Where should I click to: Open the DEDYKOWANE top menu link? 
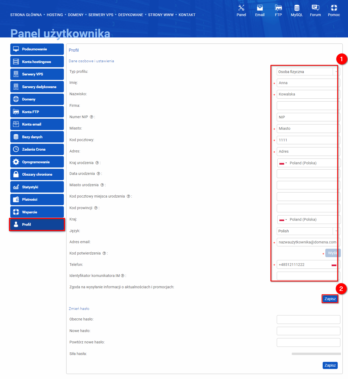[x=131, y=15]
